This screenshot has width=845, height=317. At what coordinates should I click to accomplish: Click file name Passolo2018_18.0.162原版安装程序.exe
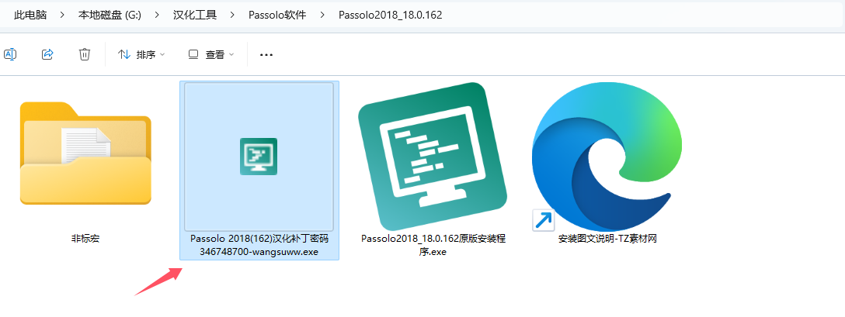433,245
